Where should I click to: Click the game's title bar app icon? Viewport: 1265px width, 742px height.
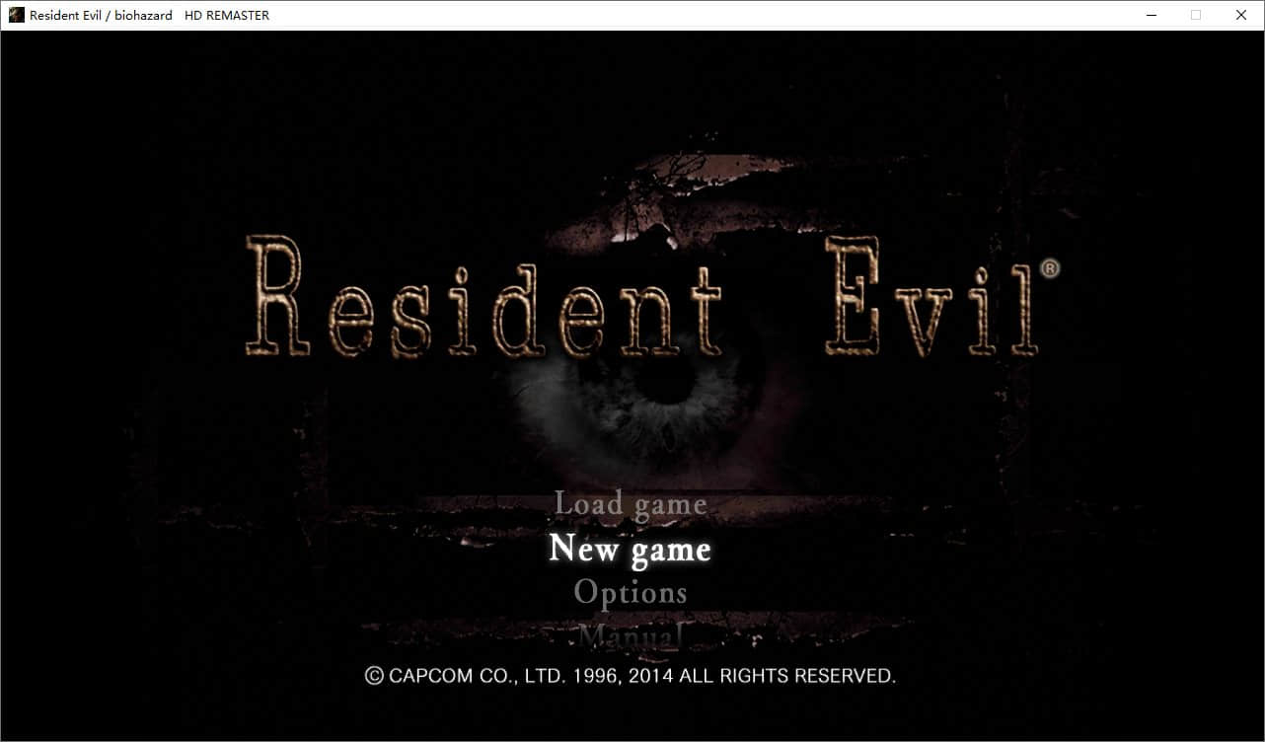[x=16, y=15]
